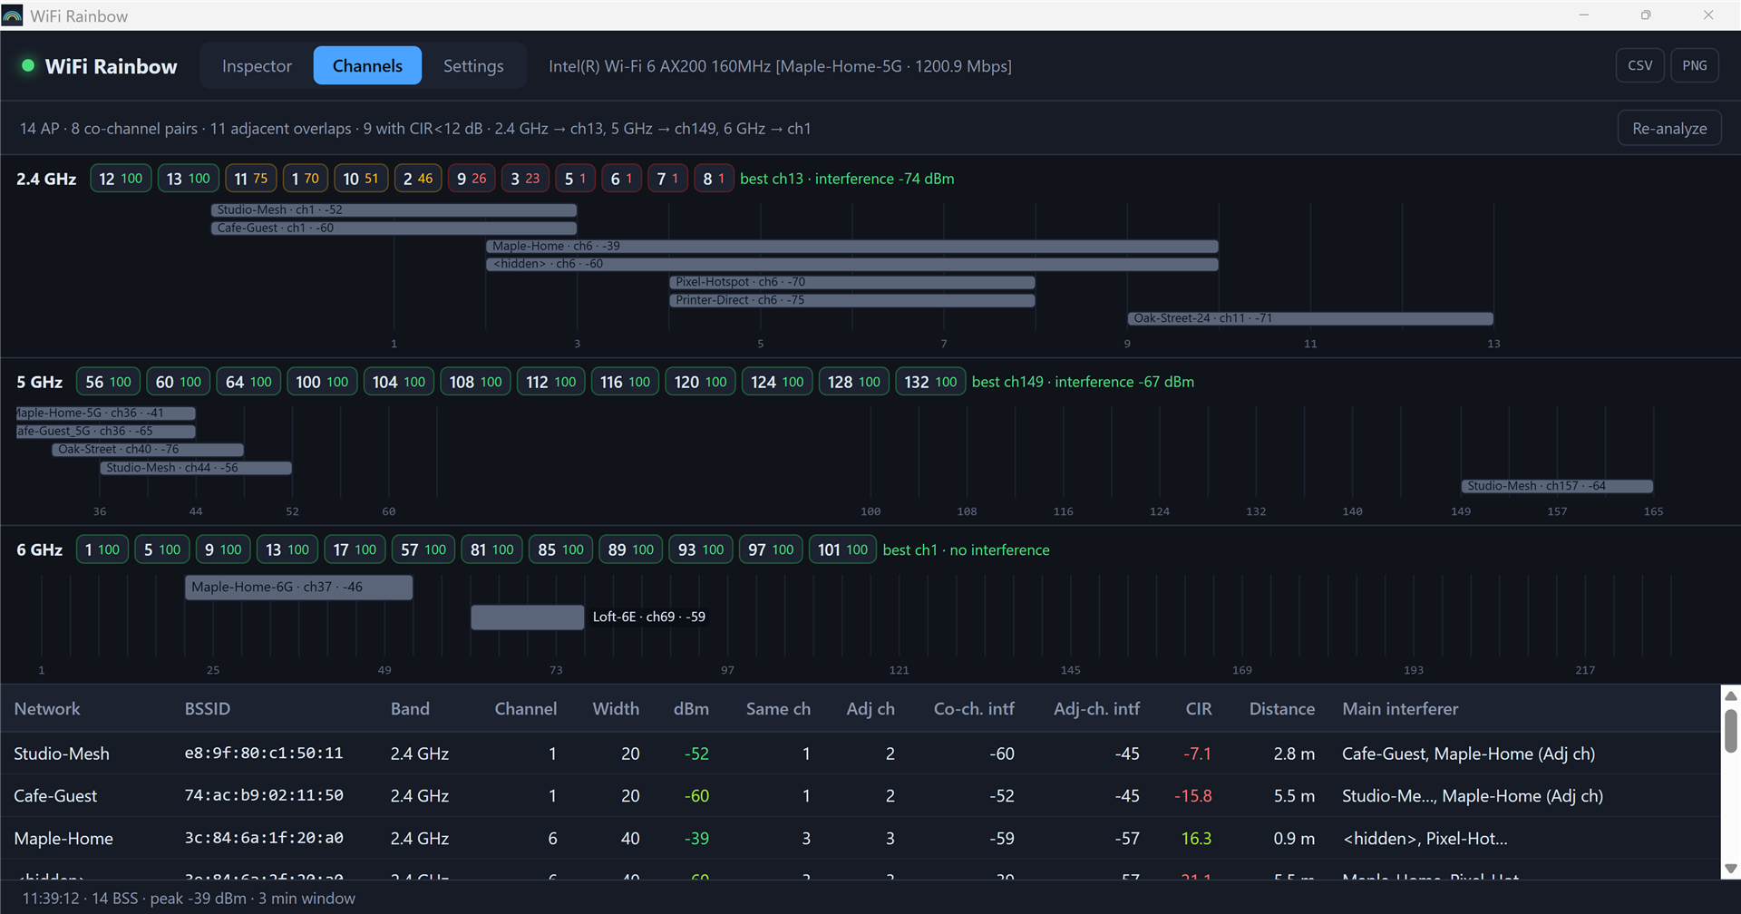Image resolution: width=1741 pixels, height=914 pixels.
Task: Click the table scrollbar up arrow
Action: pyautogui.click(x=1730, y=695)
